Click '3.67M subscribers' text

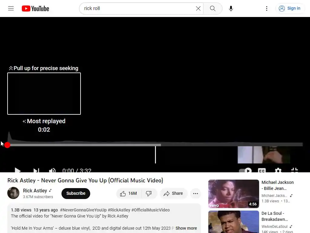tap(38, 197)
